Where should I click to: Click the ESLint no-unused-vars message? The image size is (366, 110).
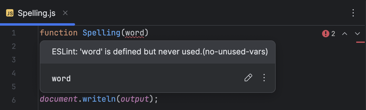coord(160,52)
